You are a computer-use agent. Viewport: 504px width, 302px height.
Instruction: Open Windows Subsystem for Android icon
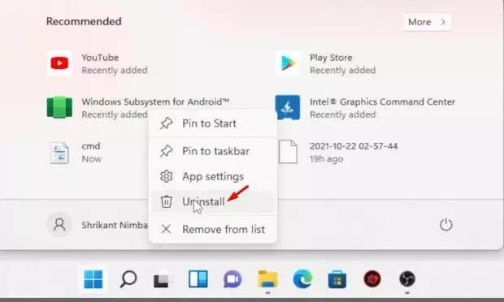[59, 107]
